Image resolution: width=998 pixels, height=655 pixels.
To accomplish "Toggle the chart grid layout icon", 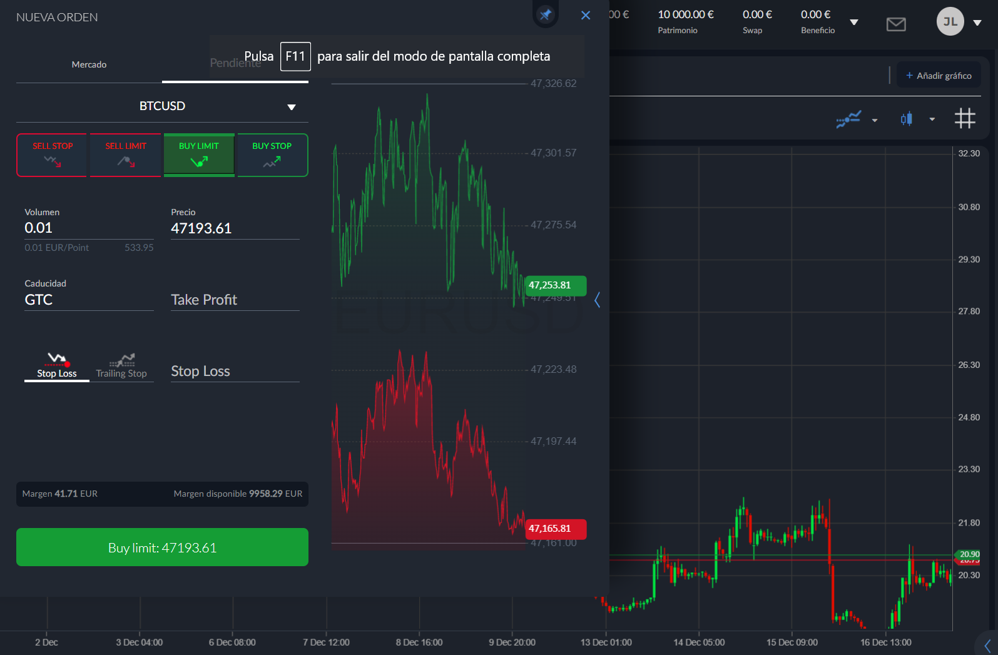I will pos(964,118).
